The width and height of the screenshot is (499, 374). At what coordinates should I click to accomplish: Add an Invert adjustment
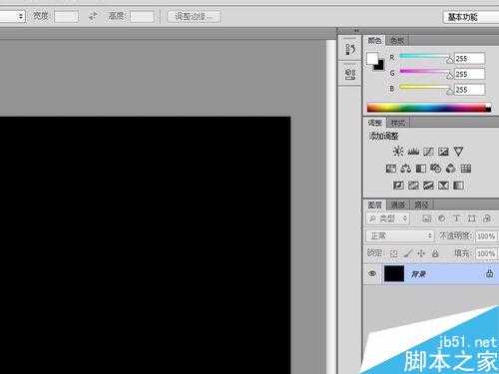[398, 186]
